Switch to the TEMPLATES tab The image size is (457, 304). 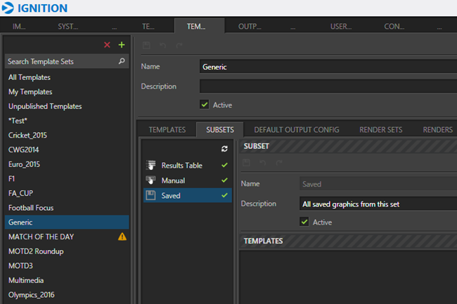click(167, 130)
